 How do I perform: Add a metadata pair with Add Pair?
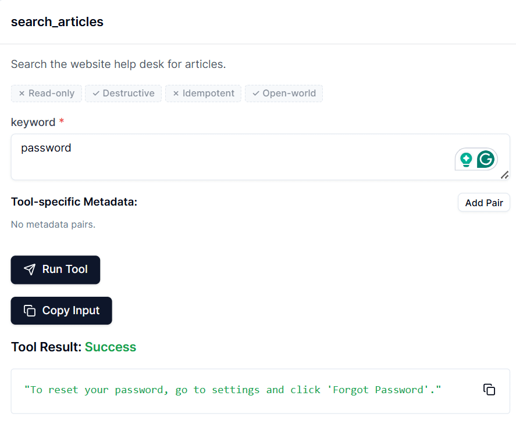pos(484,203)
